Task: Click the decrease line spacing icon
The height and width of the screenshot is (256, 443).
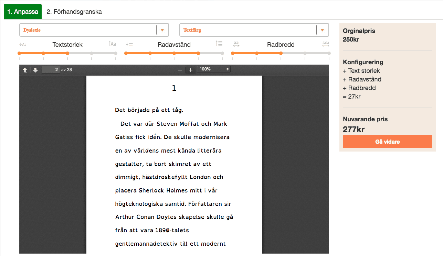Action: click(x=129, y=44)
